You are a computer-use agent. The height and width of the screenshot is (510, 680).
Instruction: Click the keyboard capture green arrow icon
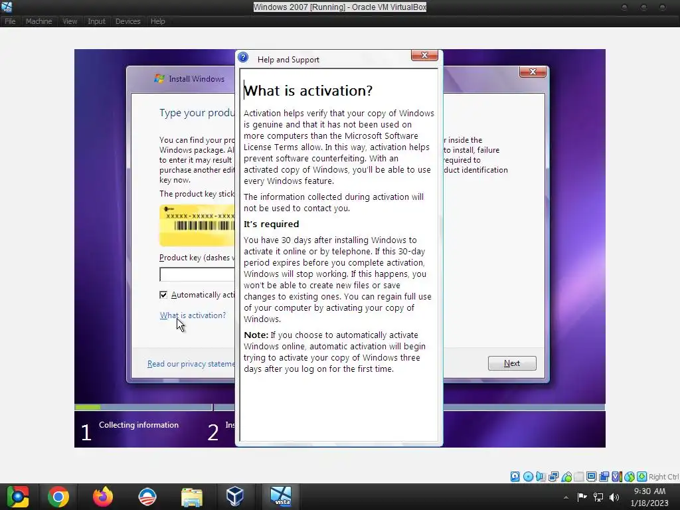click(642, 477)
